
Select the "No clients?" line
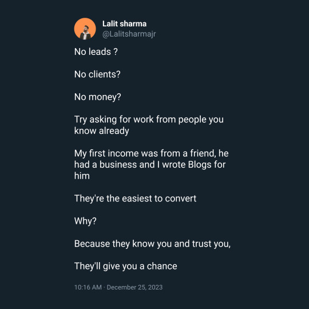(x=97, y=74)
